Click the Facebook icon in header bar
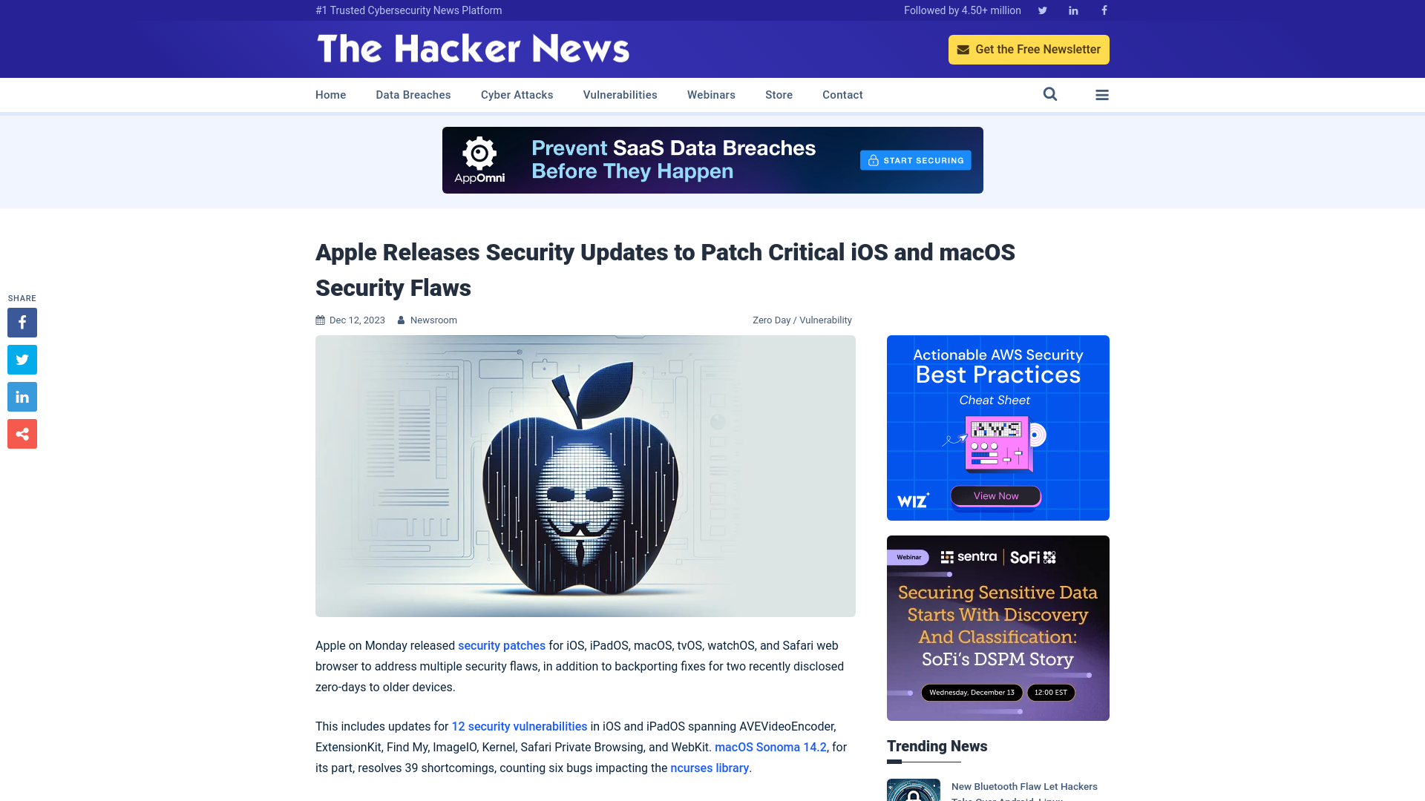Screen dimensions: 1425x801 (1104, 10)
